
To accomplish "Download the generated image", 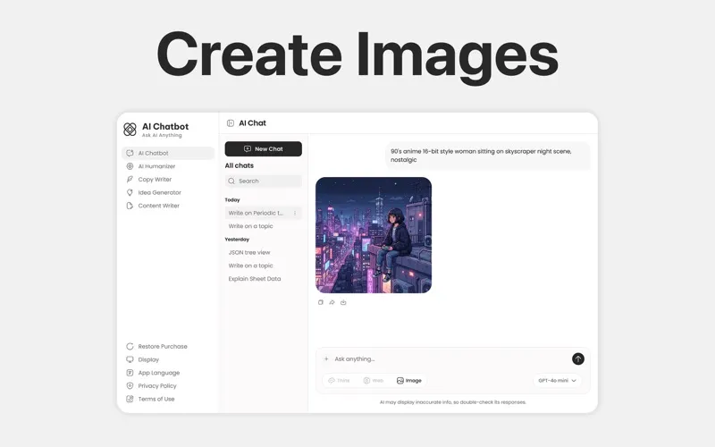I will point(343,302).
